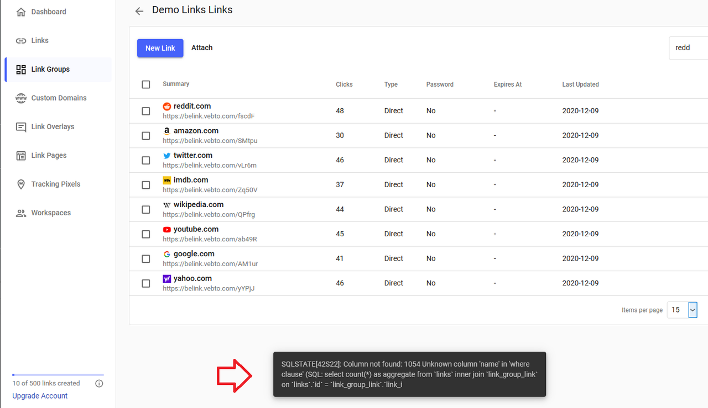
Task: Click the Attach button
Action: pyautogui.click(x=202, y=48)
